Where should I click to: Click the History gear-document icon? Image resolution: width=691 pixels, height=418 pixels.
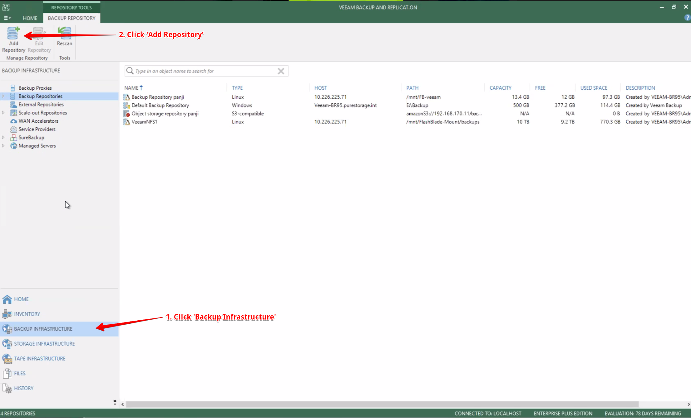7,388
